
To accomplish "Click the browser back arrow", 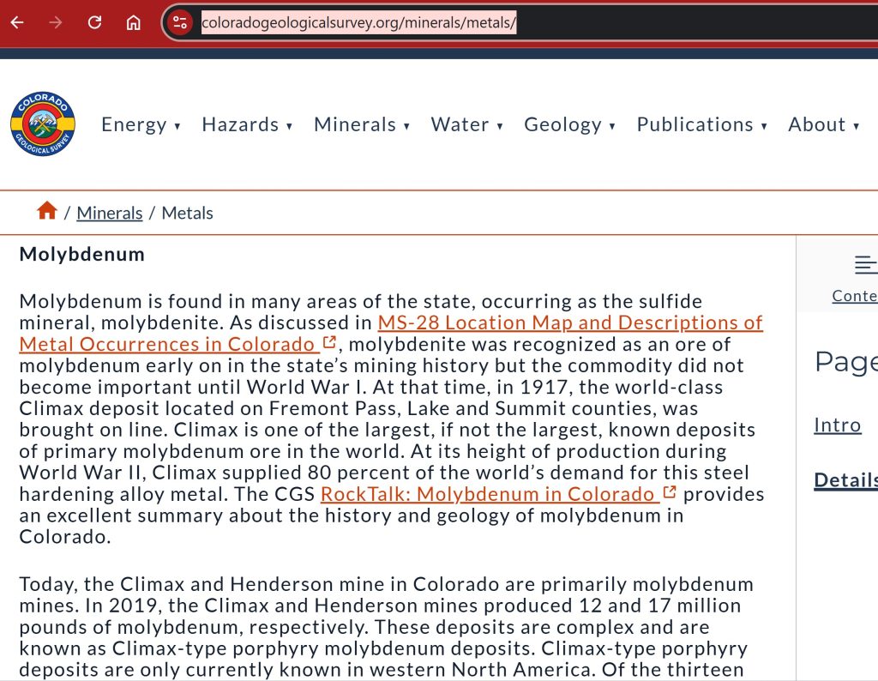I will (17, 22).
